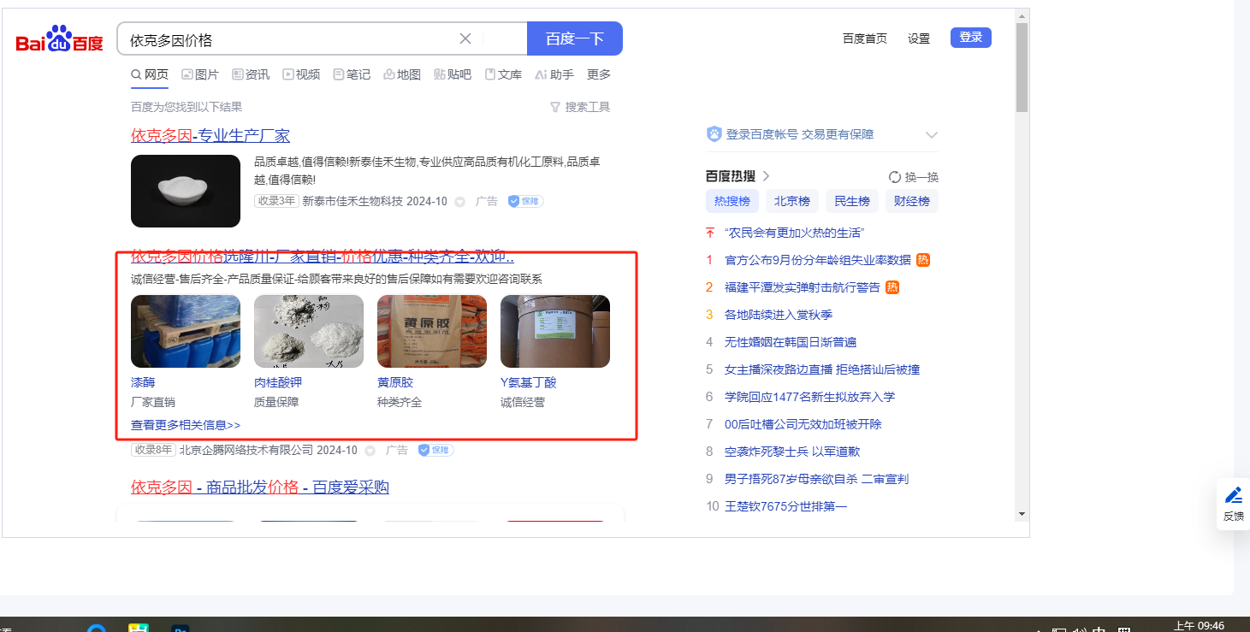This screenshot has width=1250, height=632.
Task: Click the taskbar clock showing 上午 09:46
Action: (x=1199, y=625)
